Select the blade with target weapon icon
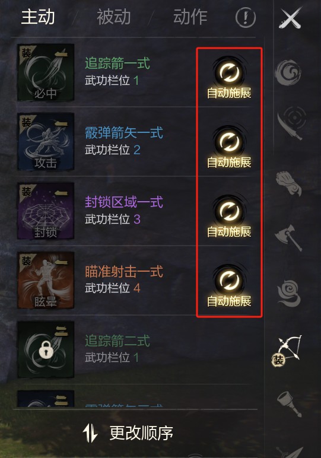The width and height of the screenshot is (321, 458). tap(291, 123)
